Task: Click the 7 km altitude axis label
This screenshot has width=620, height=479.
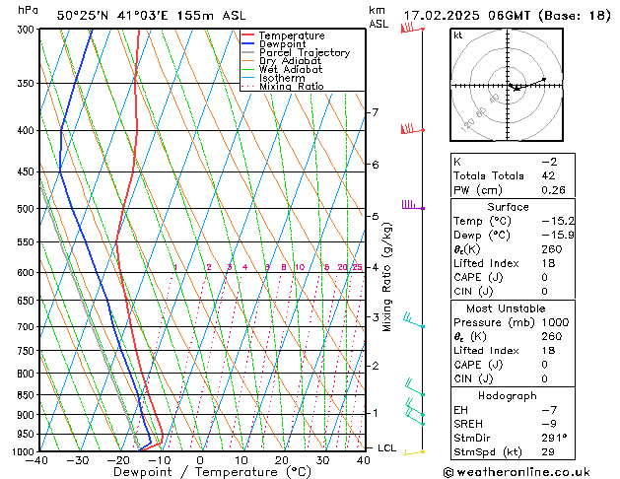Action: [375, 112]
